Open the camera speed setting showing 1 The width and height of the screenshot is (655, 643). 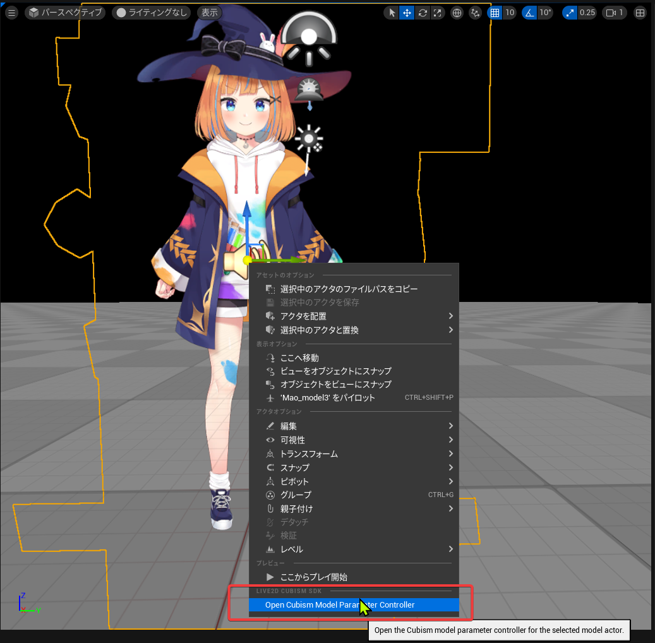pyautogui.click(x=614, y=13)
